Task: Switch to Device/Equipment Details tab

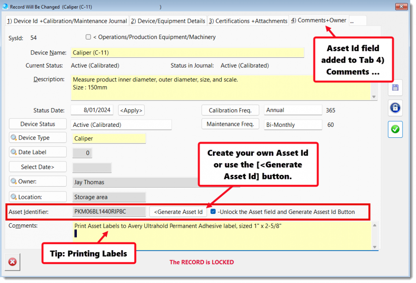Action: point(168,21)
